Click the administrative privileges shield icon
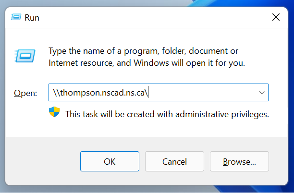294x193 pixels. click(x=54, y=112)
